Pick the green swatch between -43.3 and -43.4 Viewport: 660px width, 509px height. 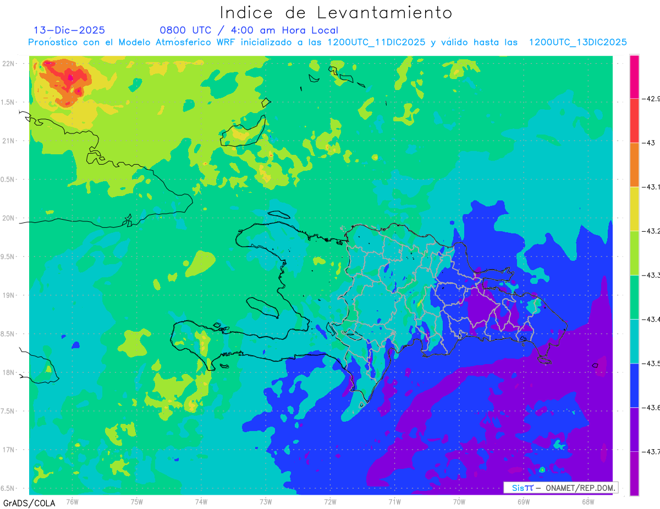(x=634, y=297)
